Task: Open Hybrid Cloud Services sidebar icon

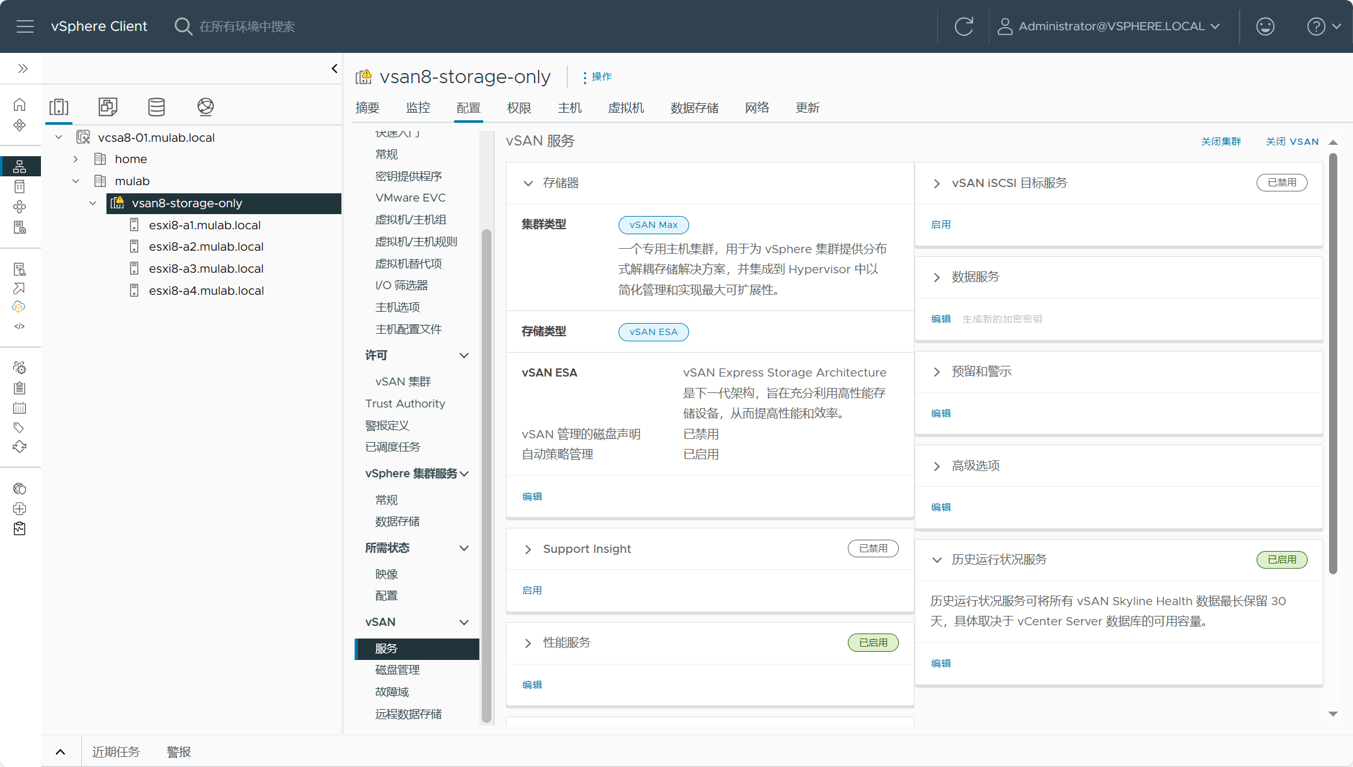Action: (20, 307)
